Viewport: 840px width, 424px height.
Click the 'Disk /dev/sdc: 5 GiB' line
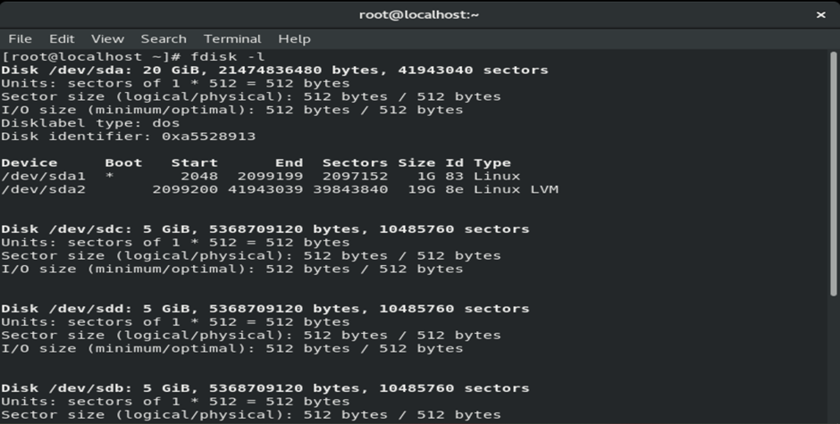265,229
